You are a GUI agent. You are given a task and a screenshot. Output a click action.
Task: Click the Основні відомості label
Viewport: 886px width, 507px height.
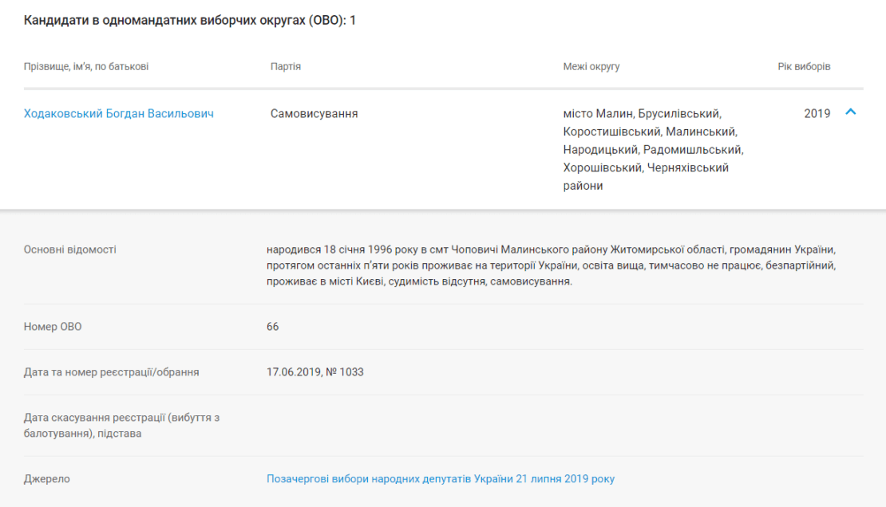point(70,250)
